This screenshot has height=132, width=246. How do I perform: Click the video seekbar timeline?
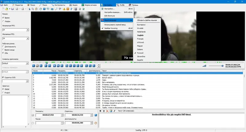138,62
